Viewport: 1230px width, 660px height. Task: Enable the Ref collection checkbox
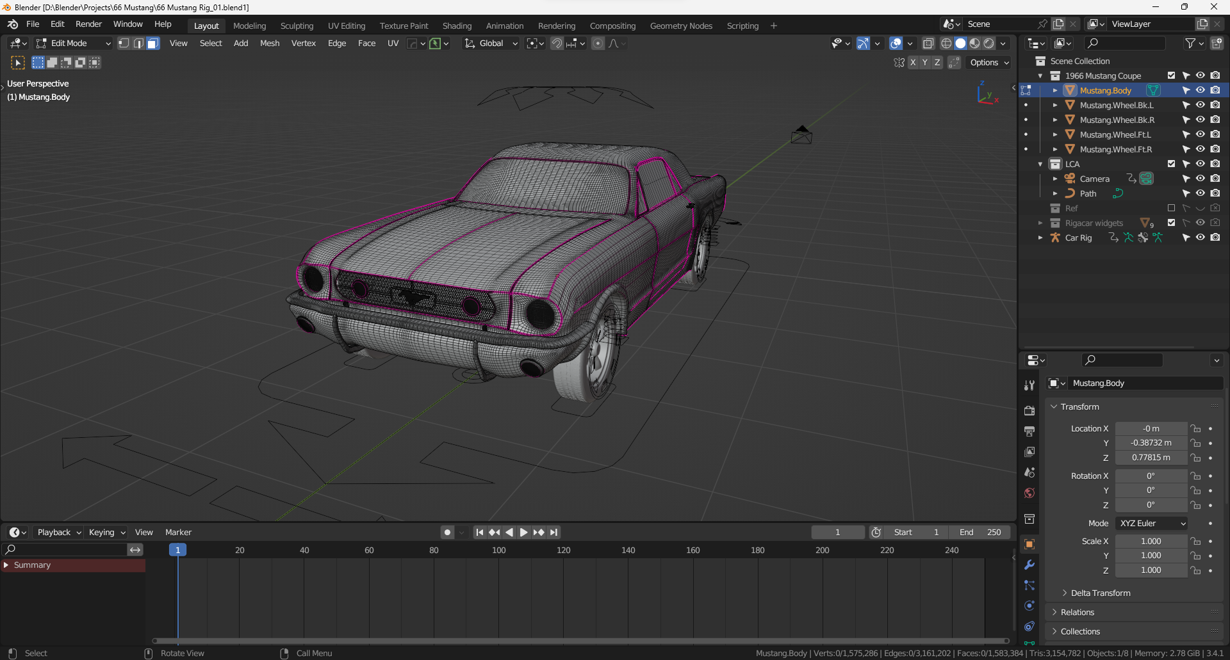[x=1171, y=208]
